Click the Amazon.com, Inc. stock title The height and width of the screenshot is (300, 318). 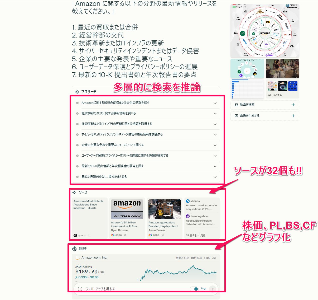(x=94, y=257)
